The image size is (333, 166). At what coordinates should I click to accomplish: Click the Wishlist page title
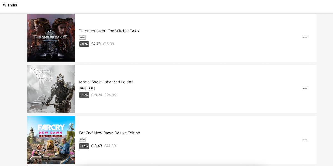point(10,5)
